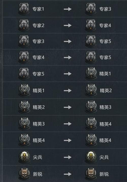Click the tiger 新锐 badge after the arrow
This screenshot has height=182, width=127.
(91, 174)
